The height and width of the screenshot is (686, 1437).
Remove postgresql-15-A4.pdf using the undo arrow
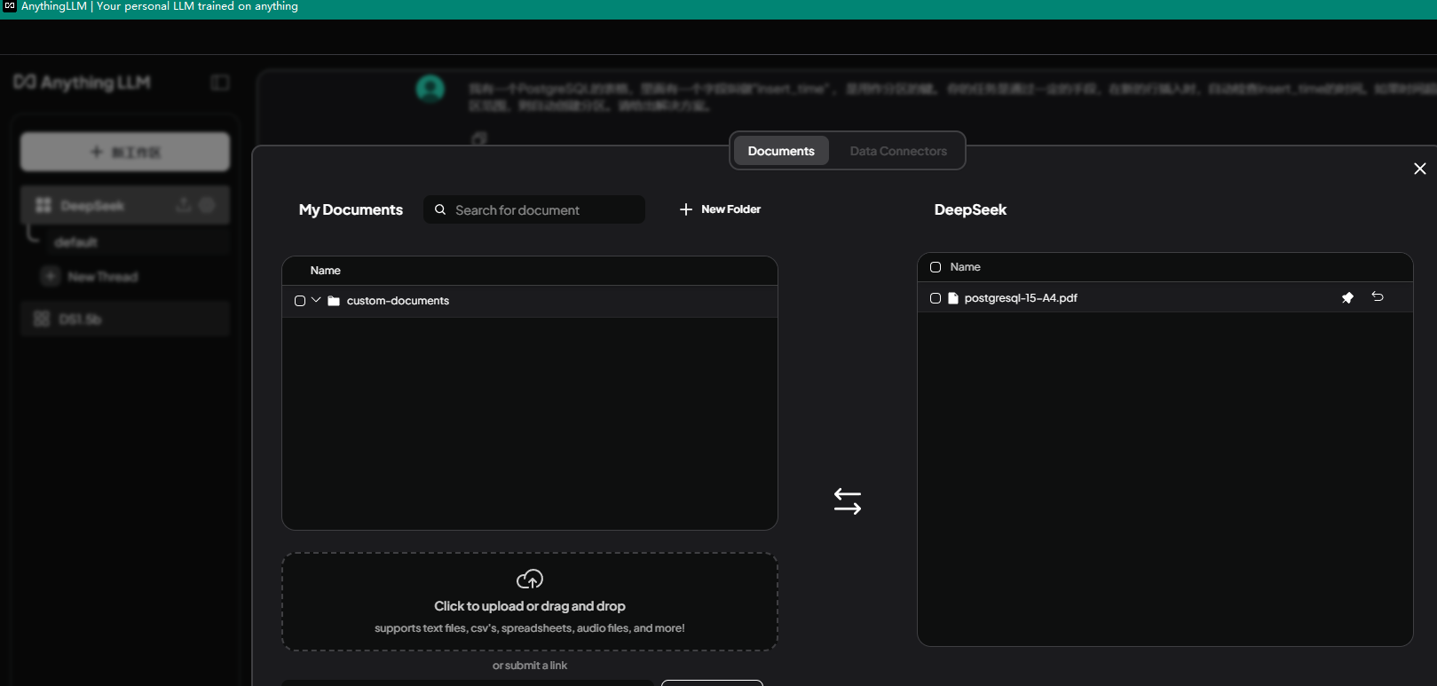tap(1378, 297)
